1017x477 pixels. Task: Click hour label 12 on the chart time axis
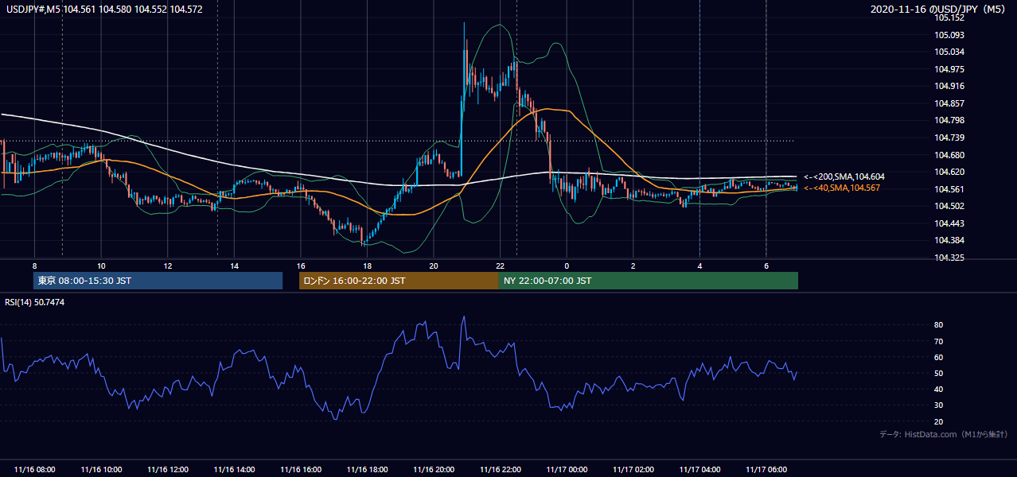168,266
